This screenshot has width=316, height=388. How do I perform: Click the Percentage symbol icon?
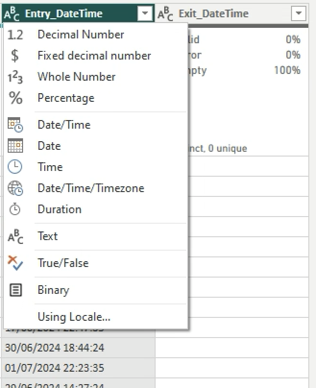click(x=15, y=98)
